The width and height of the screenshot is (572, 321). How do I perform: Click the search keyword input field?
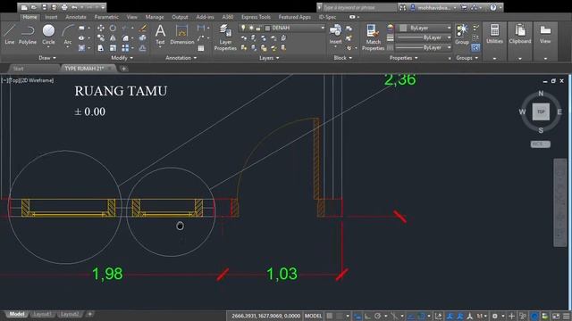pos(359,7)
